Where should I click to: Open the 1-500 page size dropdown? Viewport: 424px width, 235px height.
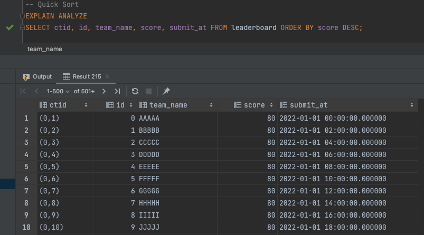[x=58, y=92]
